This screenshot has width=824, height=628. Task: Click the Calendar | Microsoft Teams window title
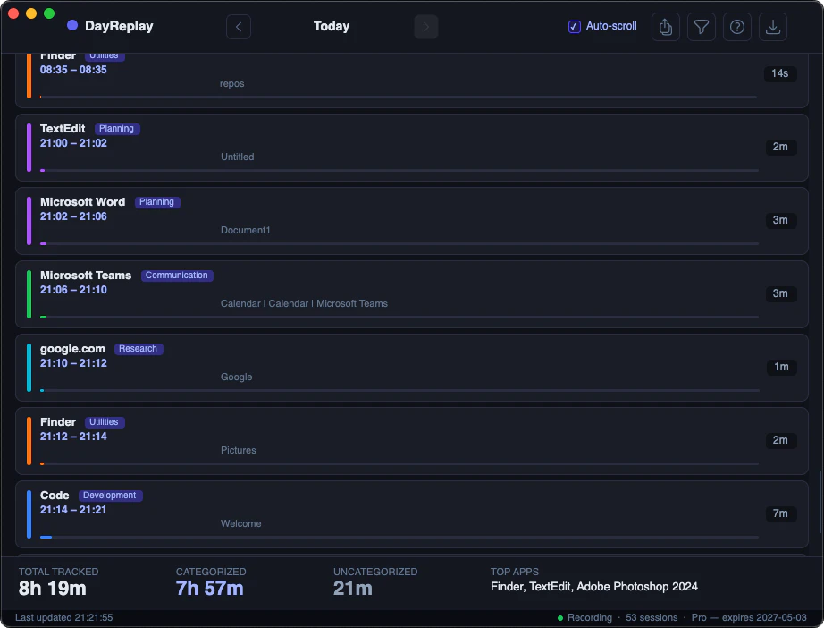304,303
